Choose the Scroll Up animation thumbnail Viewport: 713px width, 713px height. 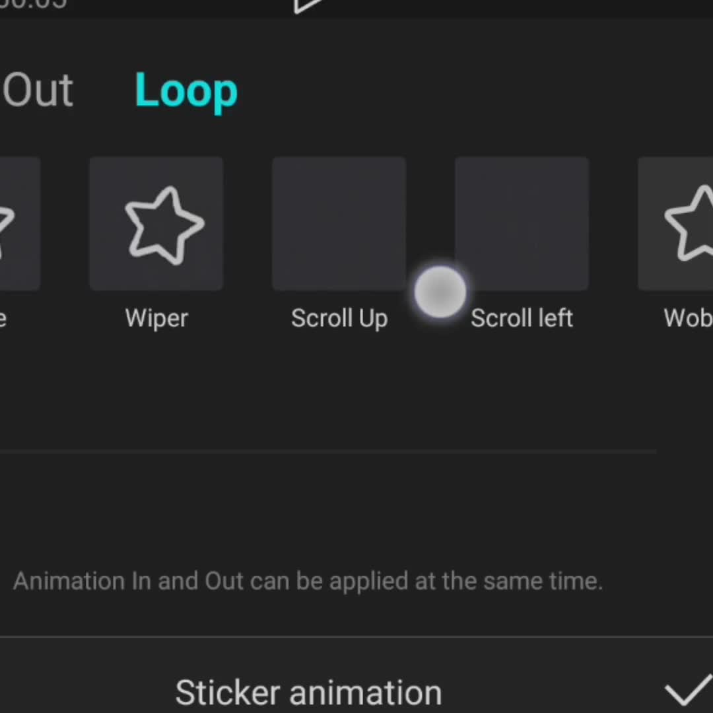click(339, 224)
